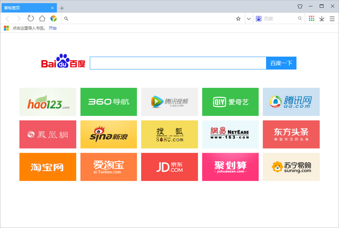Open the 淘宝网 tile
Screen dimensions: 339x228
(48, 167)
